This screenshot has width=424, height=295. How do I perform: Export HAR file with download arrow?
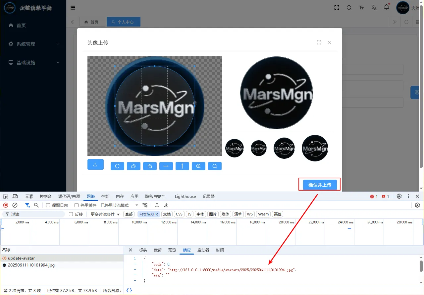[166, 205]
